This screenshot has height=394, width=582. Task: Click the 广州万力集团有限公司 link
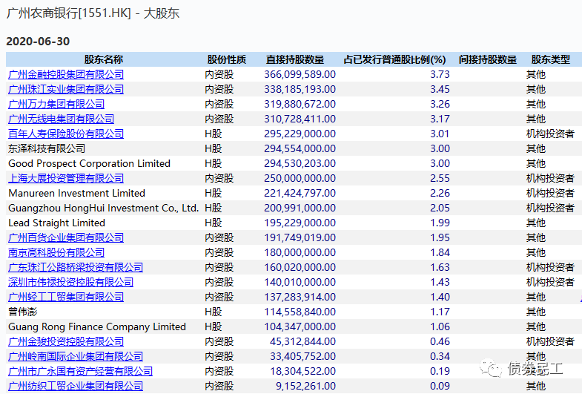[x=56, y=104]
